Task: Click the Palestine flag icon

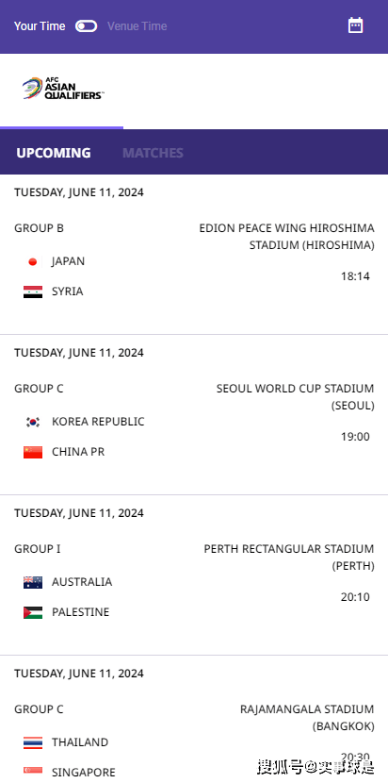Action: point(33,612)
